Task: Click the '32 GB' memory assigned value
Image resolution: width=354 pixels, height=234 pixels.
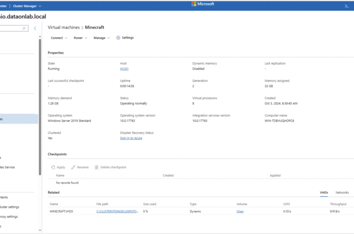Action: [269, 86]
